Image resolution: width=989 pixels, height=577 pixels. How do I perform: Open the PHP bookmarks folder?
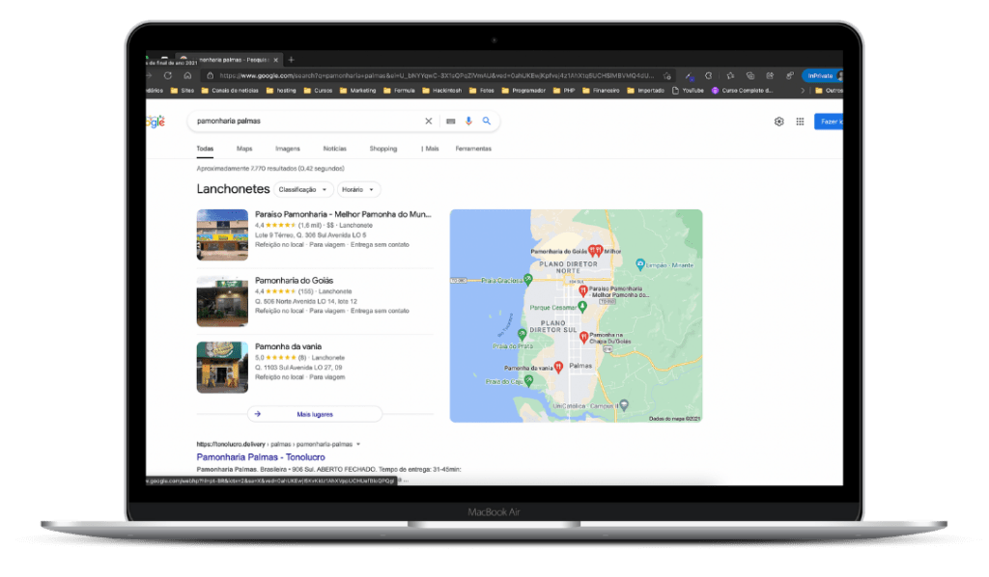pyautogui.click(x=564, y=91)
